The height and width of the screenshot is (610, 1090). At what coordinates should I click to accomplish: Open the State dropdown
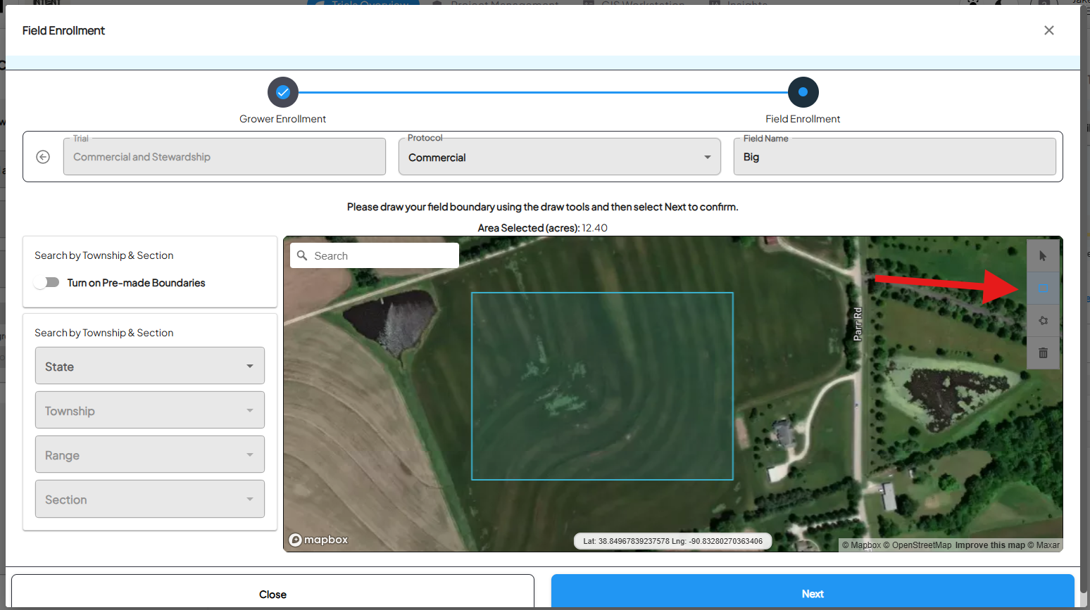tap(150, 366)
